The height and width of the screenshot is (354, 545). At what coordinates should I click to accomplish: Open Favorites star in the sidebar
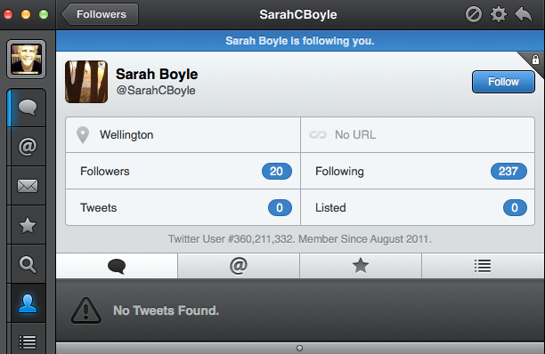[27, 225]
